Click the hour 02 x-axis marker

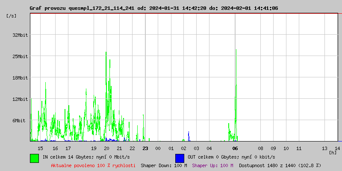click(x=184, y=148)
